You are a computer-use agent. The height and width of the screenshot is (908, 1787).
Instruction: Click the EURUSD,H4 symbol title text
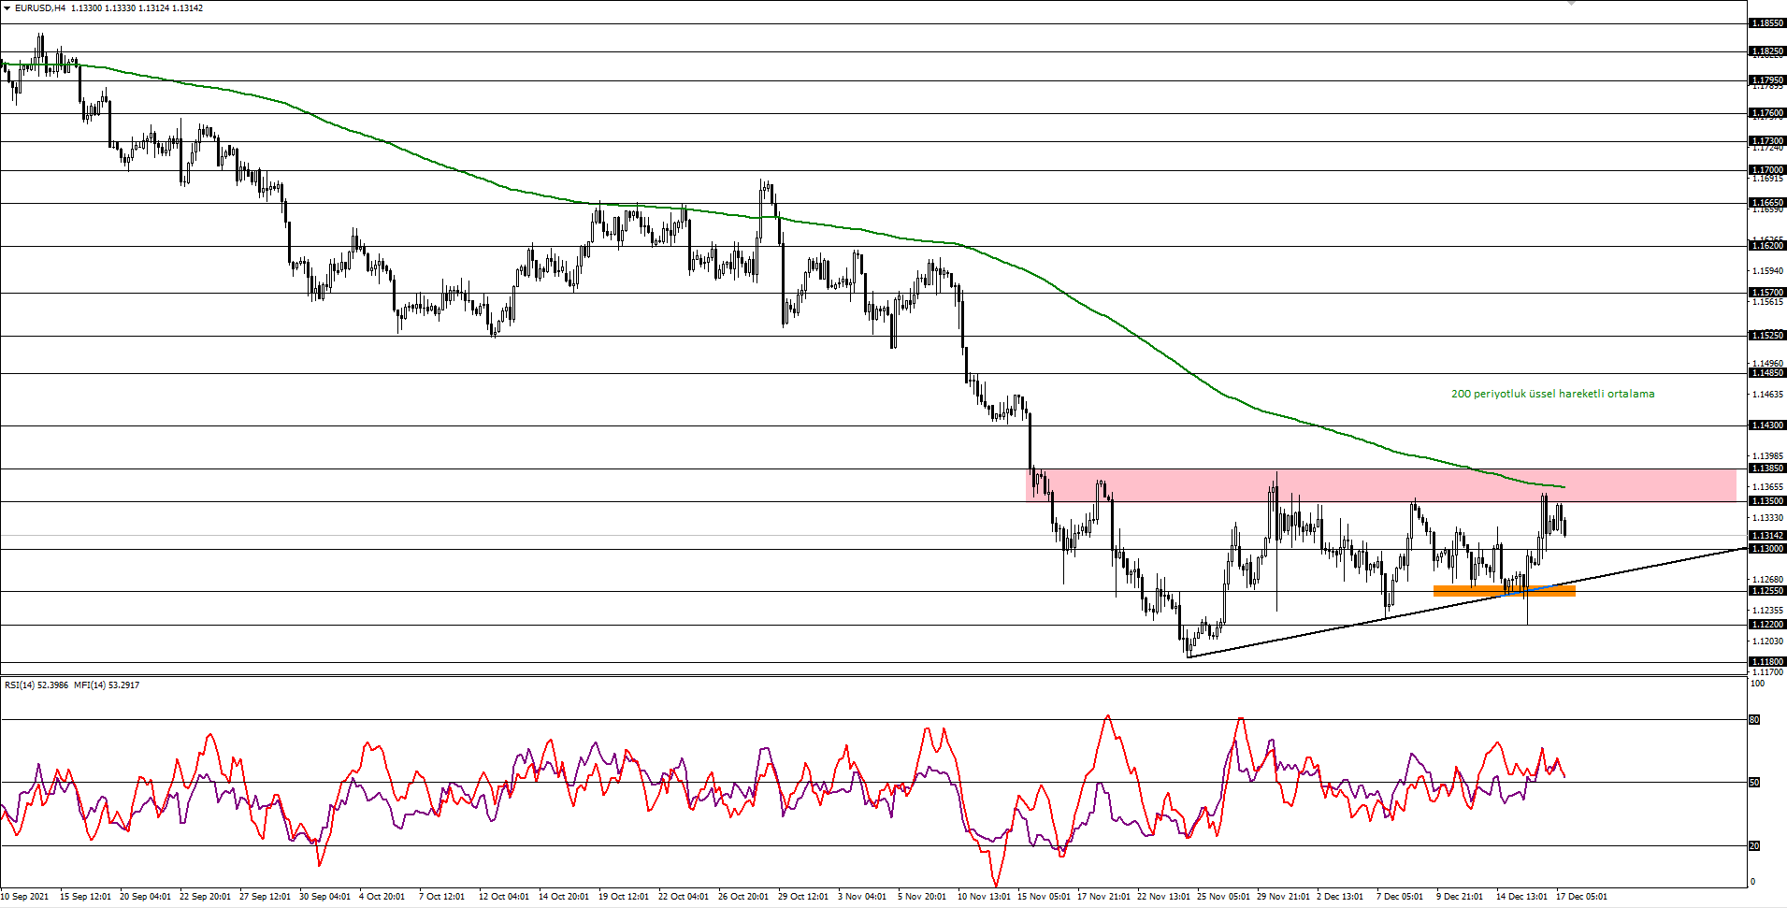(x=40, y=8)
